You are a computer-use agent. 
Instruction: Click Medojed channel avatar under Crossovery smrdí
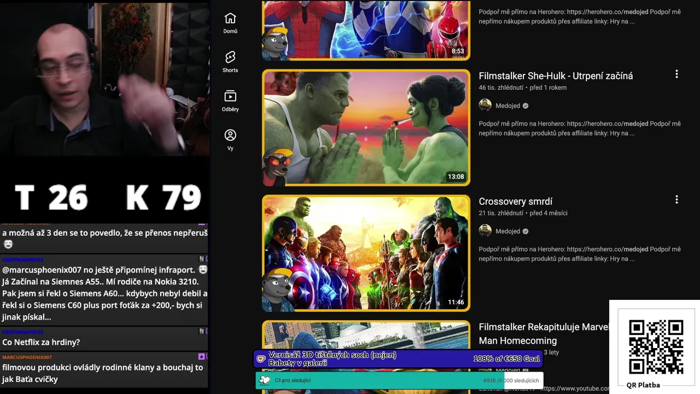click(485, 231)
